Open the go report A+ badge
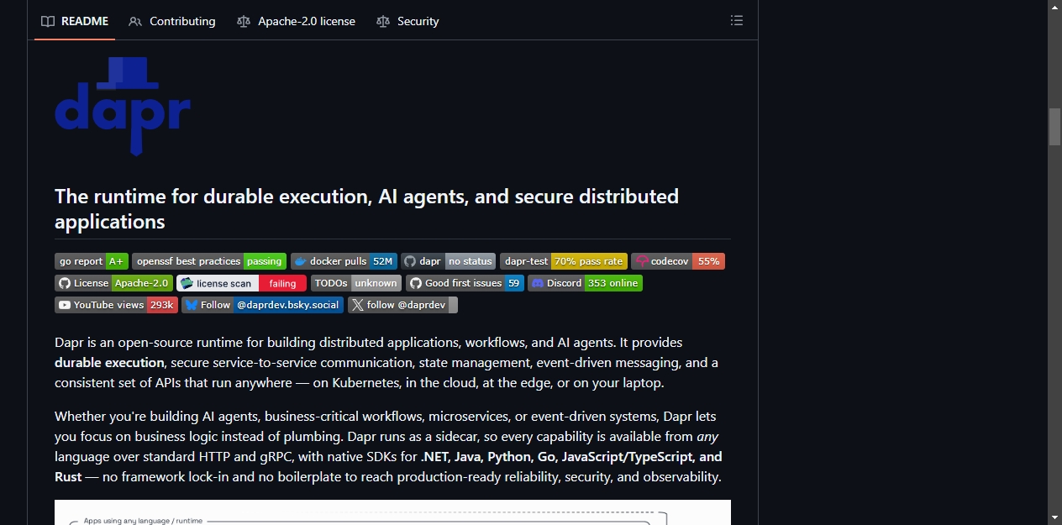The image size is (1062, 525). (92, 261)
